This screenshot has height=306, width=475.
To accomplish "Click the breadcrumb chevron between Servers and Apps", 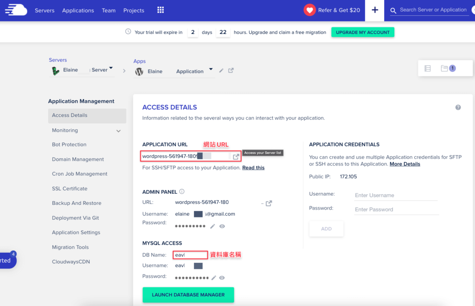I will coord(124,71).
